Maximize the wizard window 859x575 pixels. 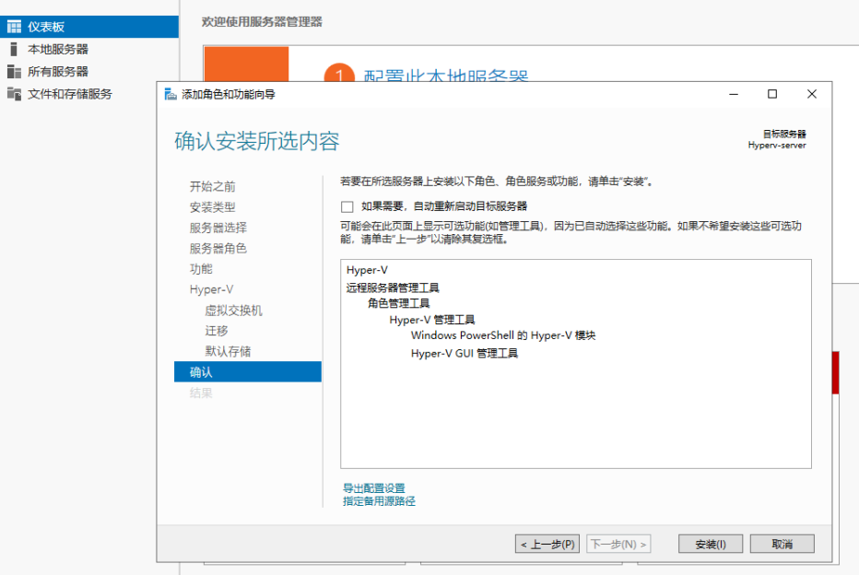(771, 94)
